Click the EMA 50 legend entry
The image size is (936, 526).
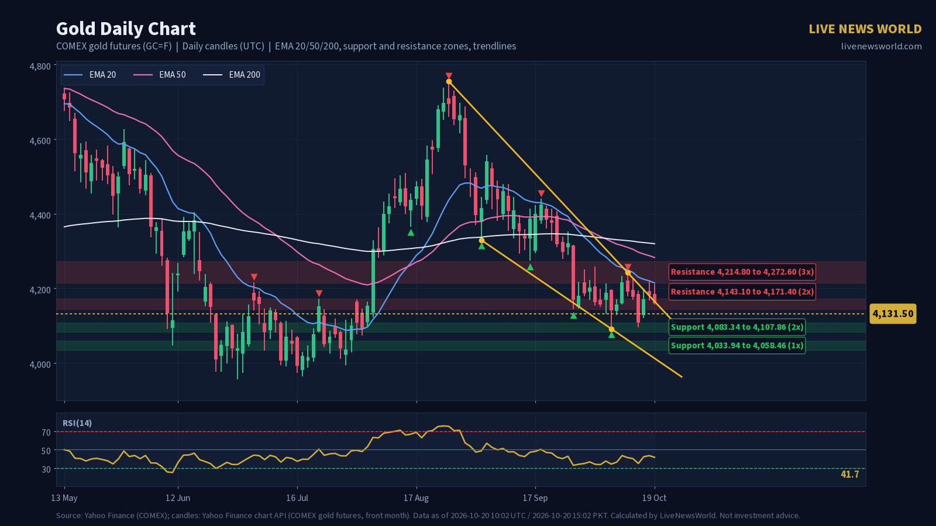click(x=160, y=75)
